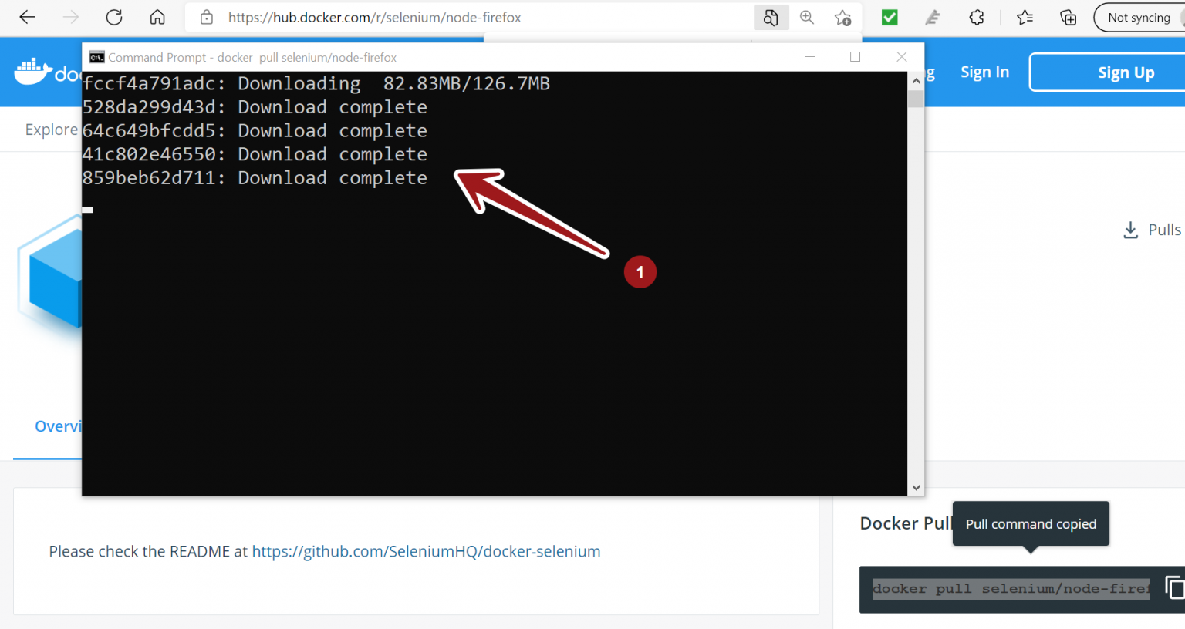Open the docker-selenium GitHub README link
Viewport: 1185px width, 629px height.
[426, 551]
